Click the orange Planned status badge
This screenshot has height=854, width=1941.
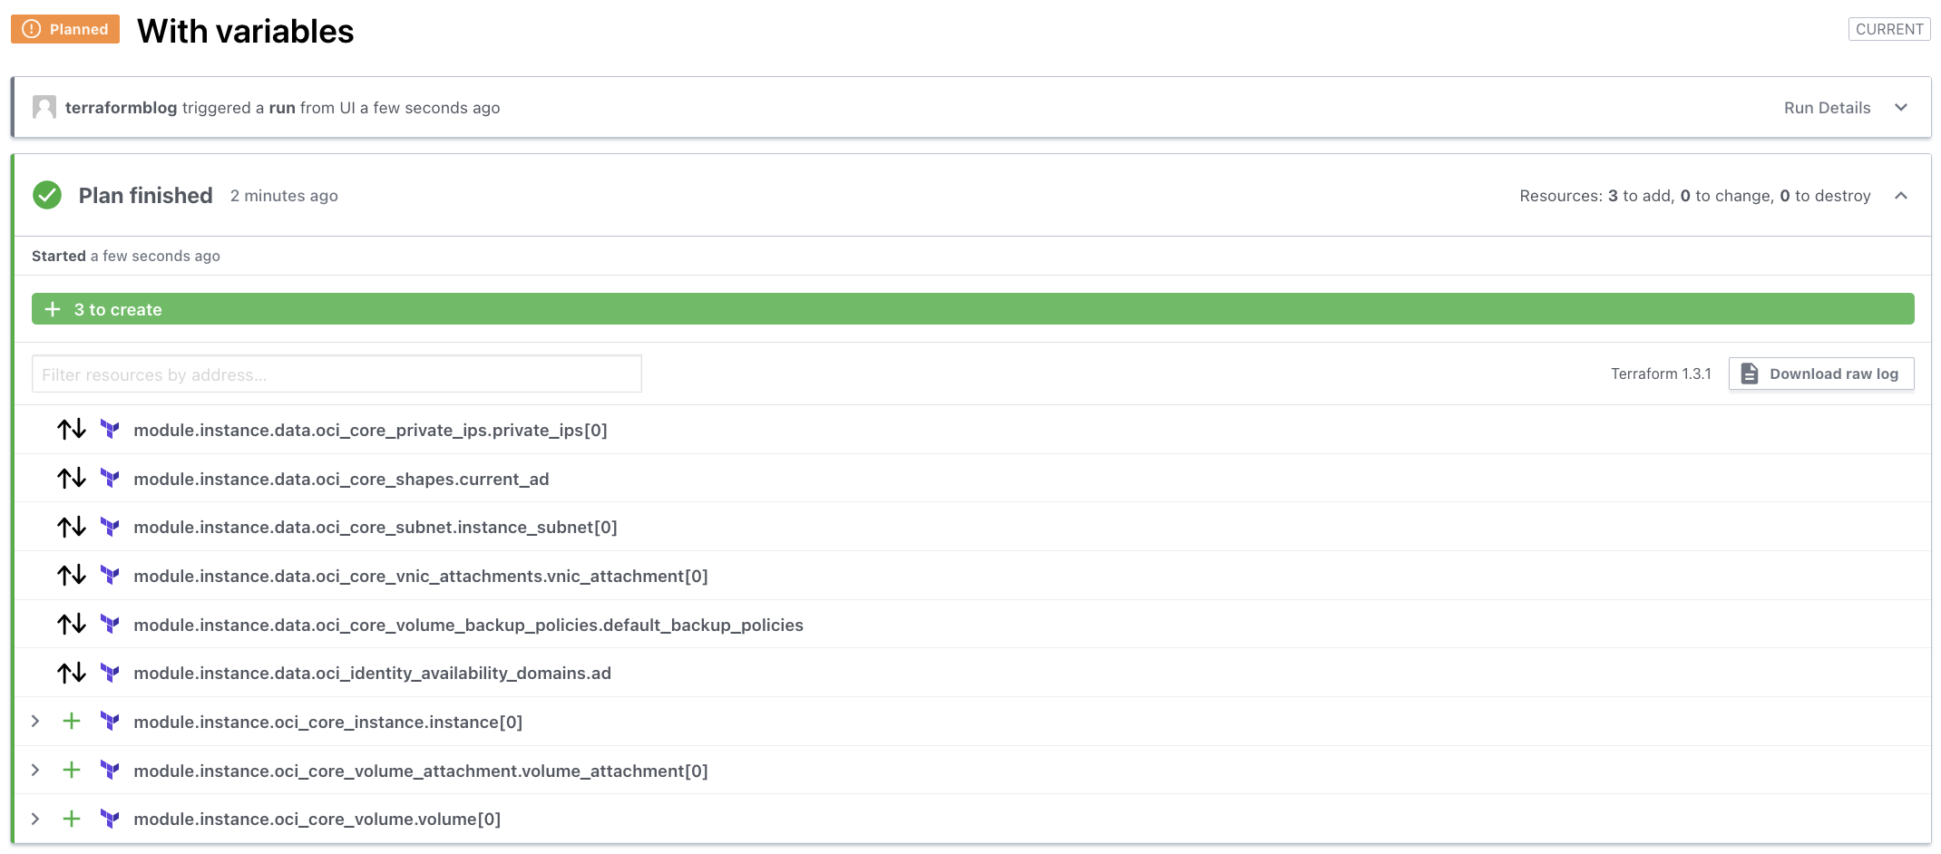(x=65, y=29)
